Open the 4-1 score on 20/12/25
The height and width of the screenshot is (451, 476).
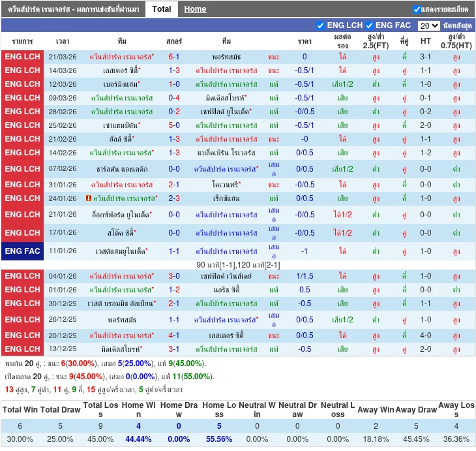[174, 335]
